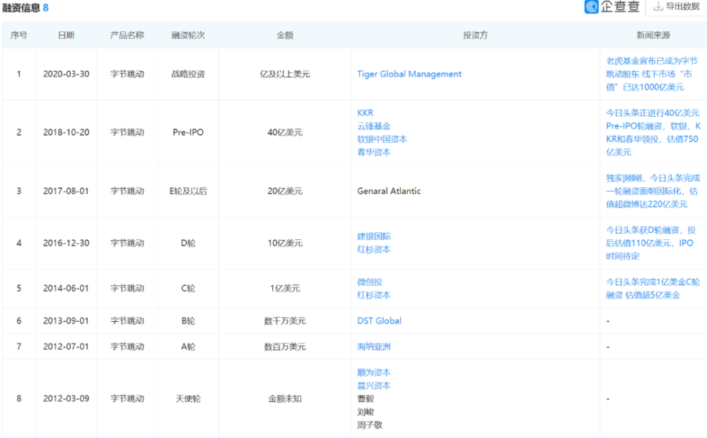
Task: Click the 投资方 column header
Action: coord(475,35)
